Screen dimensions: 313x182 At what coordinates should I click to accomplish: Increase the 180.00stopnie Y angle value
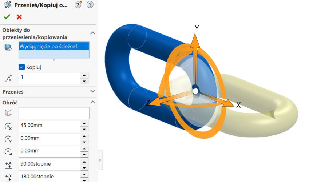(84, 174)
